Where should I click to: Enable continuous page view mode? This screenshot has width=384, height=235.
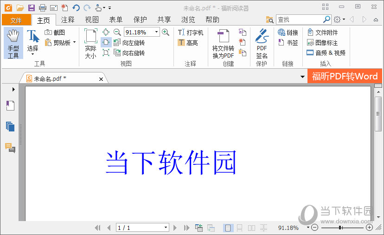(240, 228)
